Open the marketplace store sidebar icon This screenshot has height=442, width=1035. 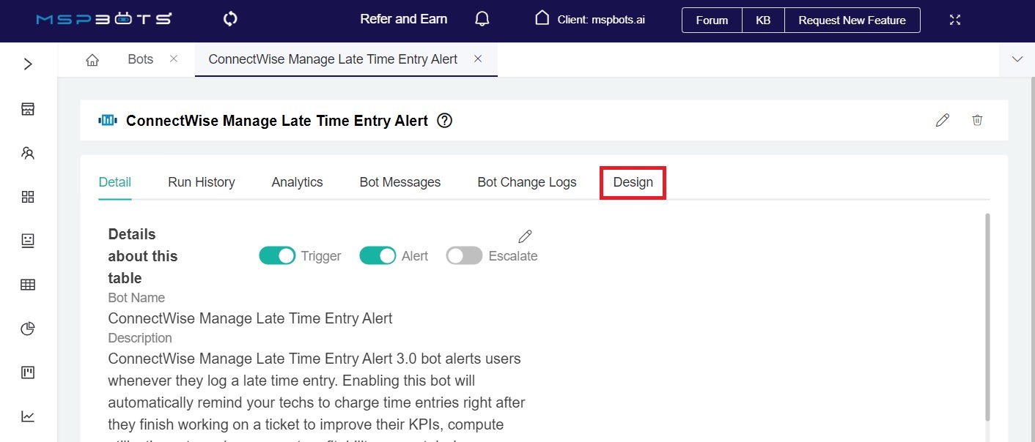click(x=28, y=109)
